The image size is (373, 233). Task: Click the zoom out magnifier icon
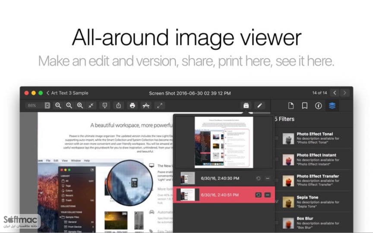click(58, 106)
